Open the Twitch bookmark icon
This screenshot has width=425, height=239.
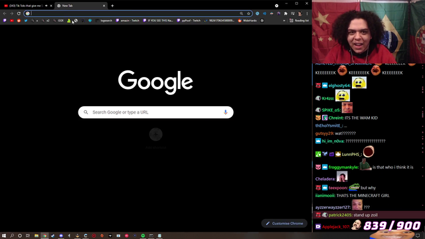click(5, 21)
